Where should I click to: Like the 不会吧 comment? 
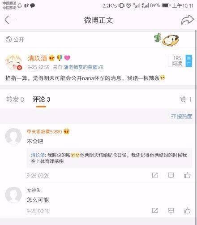coord(187,175)
